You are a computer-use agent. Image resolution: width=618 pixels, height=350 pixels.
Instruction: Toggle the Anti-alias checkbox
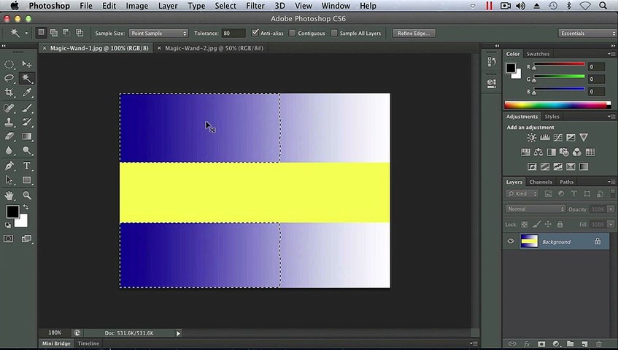[255, 33]
